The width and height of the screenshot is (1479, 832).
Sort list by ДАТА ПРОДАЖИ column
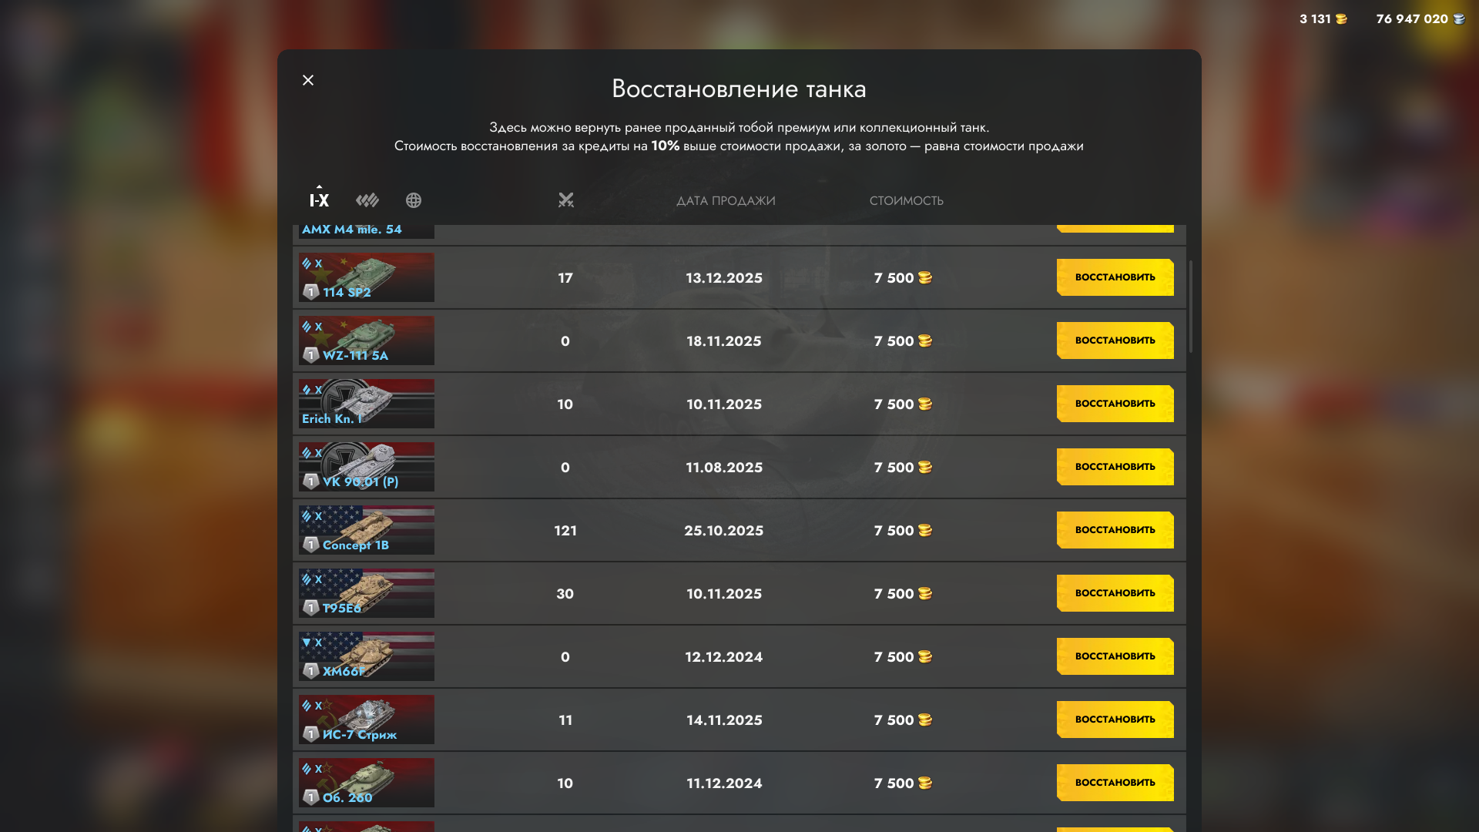726,201
